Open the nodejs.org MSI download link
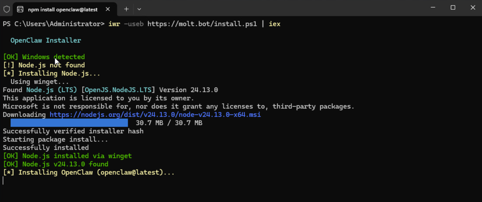The height and width of the screenshot is (202, 482). click(x=155, y=115)
